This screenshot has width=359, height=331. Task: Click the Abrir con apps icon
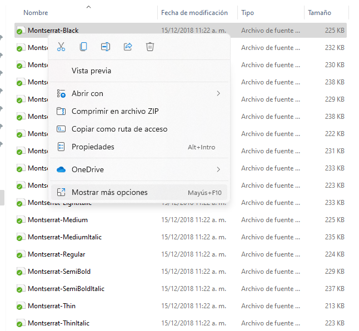coord(61,93)
